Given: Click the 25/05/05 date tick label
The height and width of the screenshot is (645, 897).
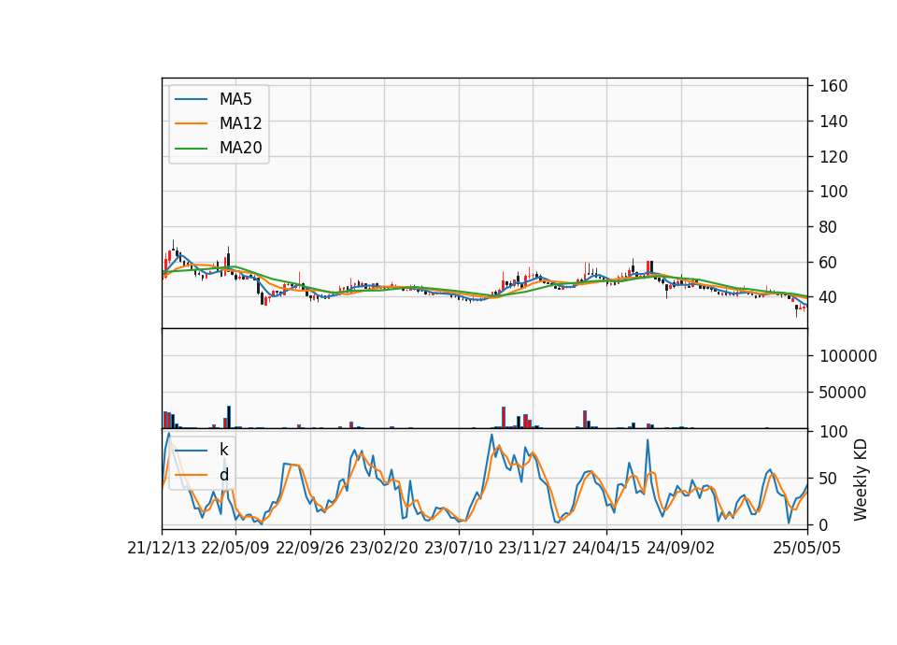Looking at the screenshot, I should point(807,548).
